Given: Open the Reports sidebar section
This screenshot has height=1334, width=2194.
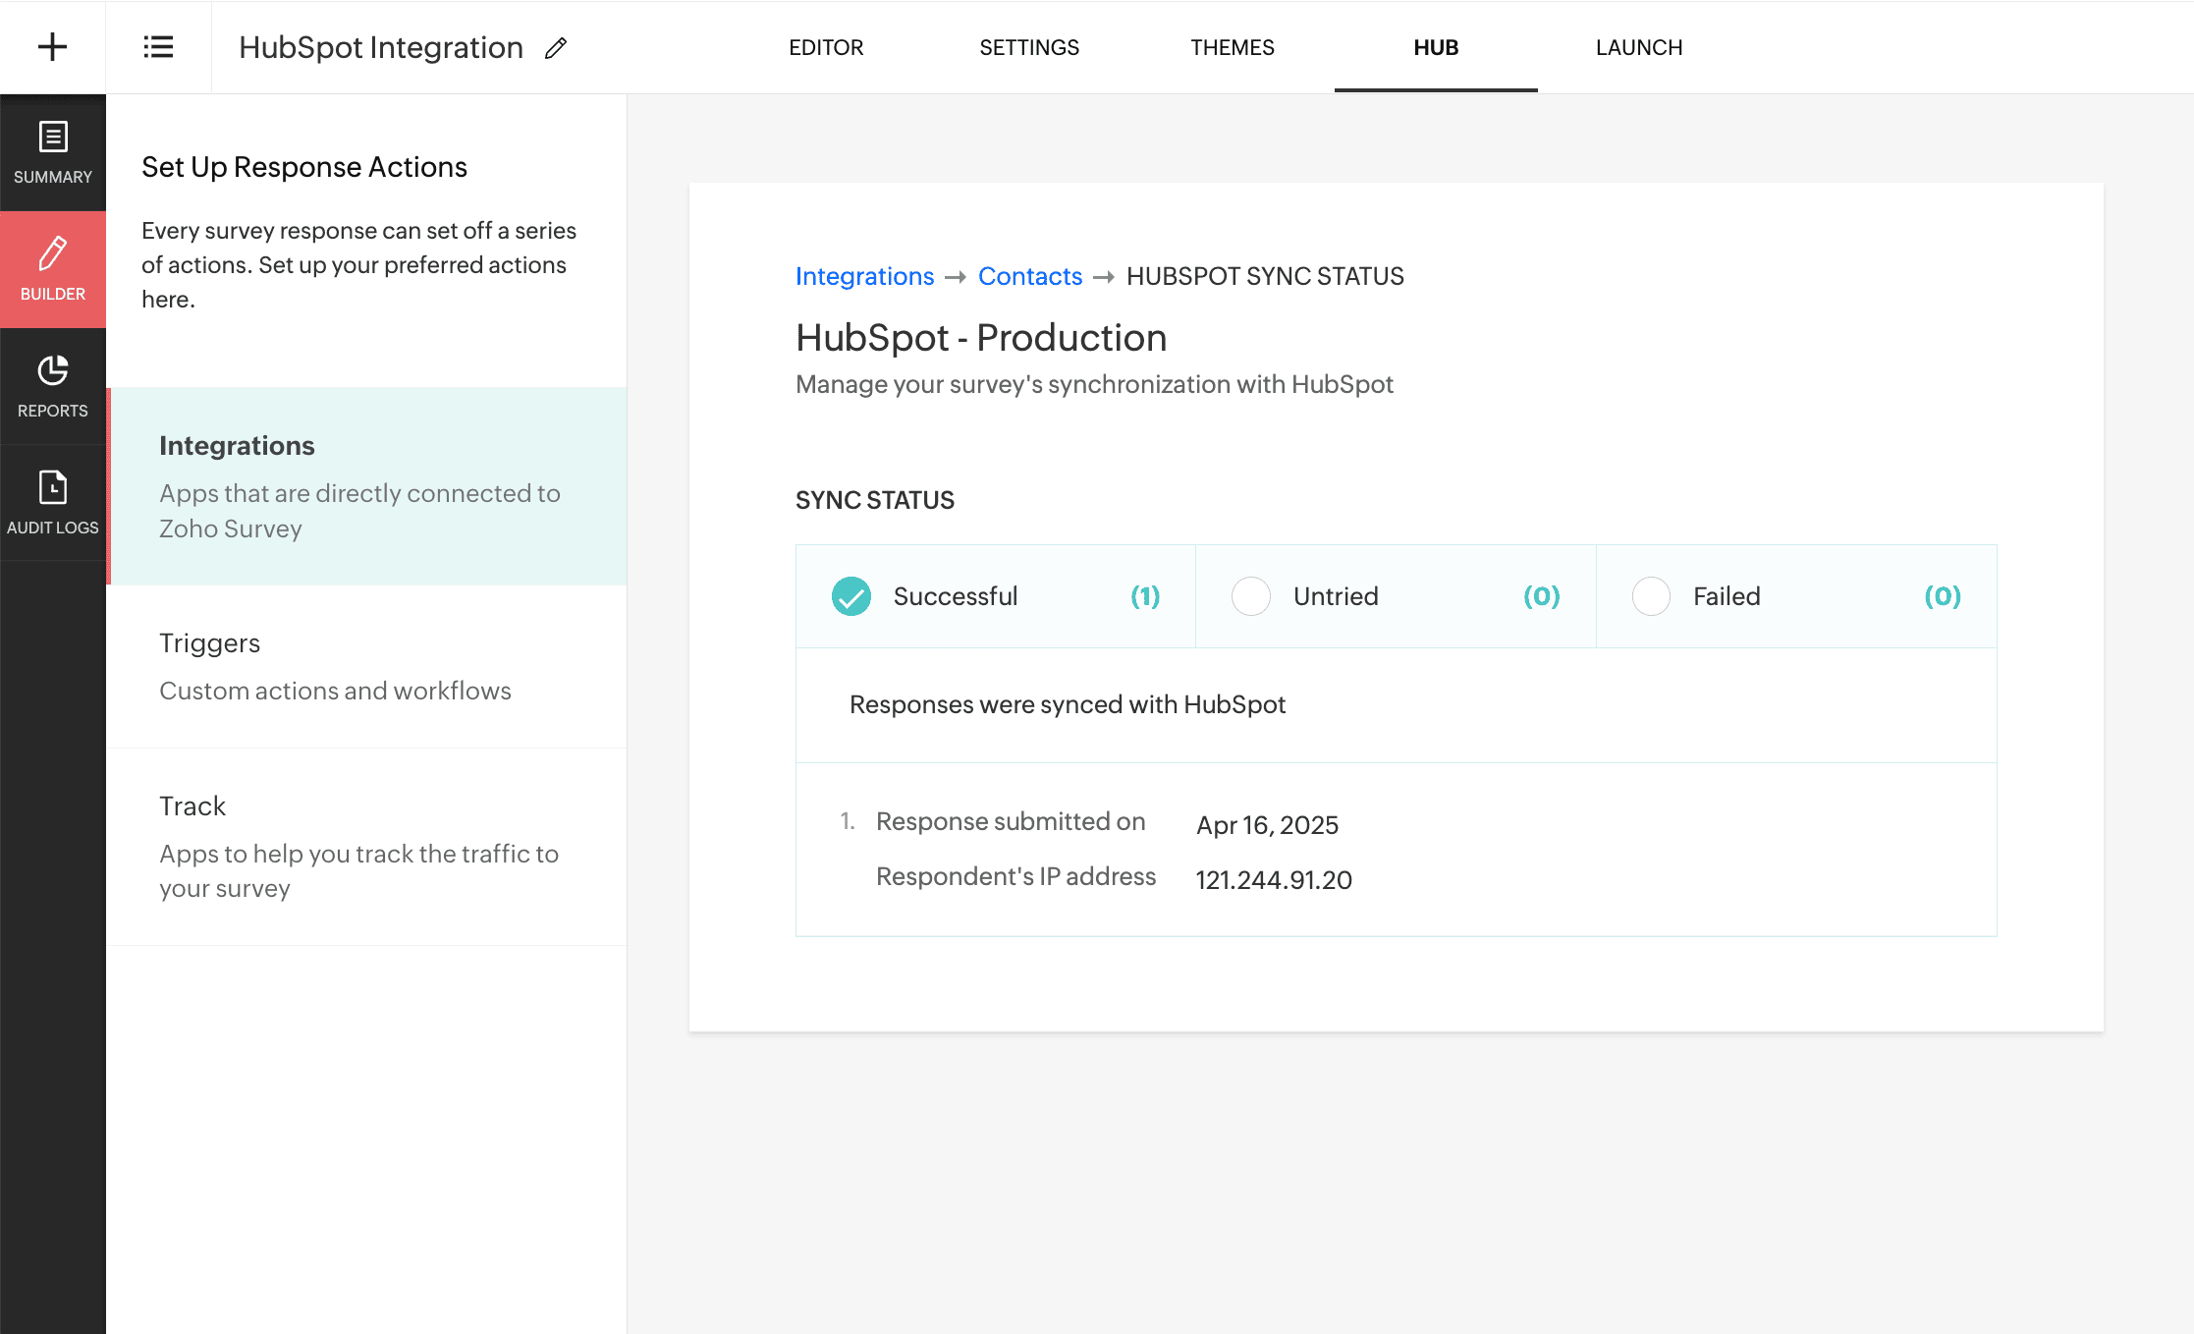Looking at the screenshot, I should pyautogui.click(x=53, y=386).
